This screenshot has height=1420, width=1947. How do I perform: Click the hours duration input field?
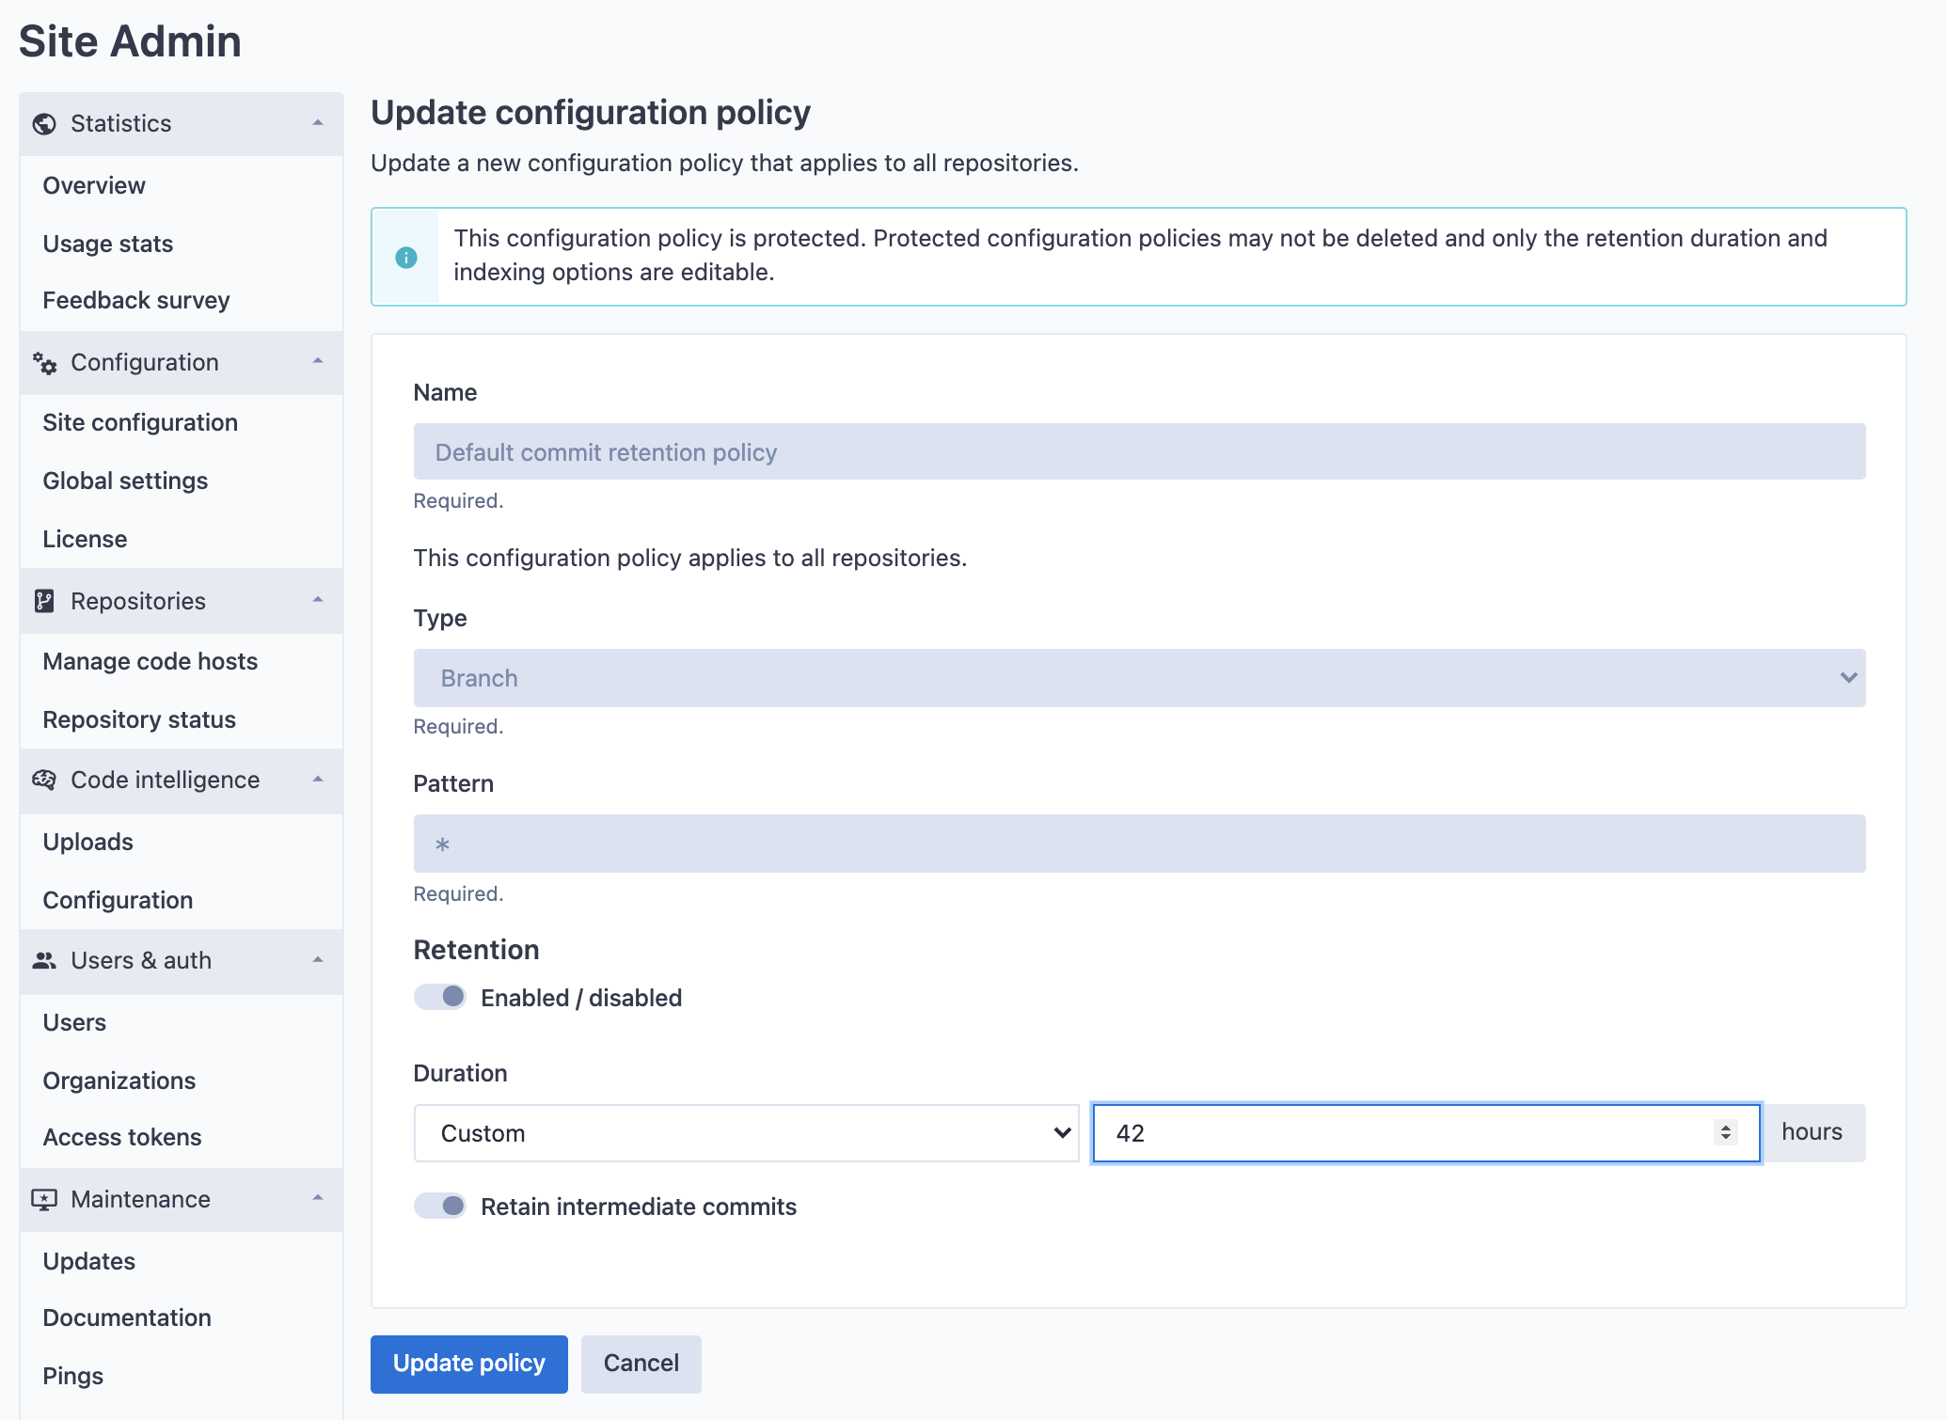click(1422, 1133)
